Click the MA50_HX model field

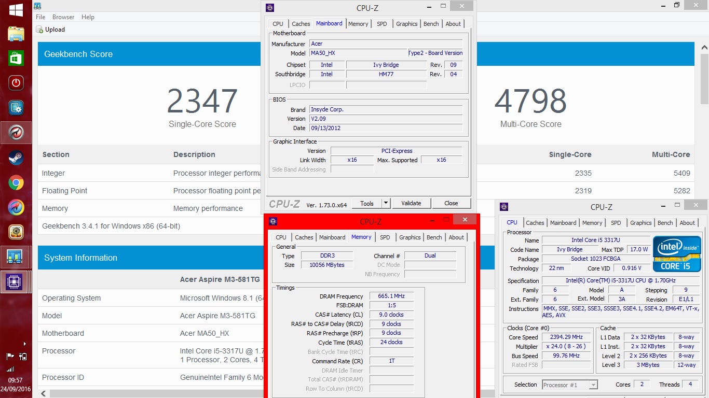point(358,53)
